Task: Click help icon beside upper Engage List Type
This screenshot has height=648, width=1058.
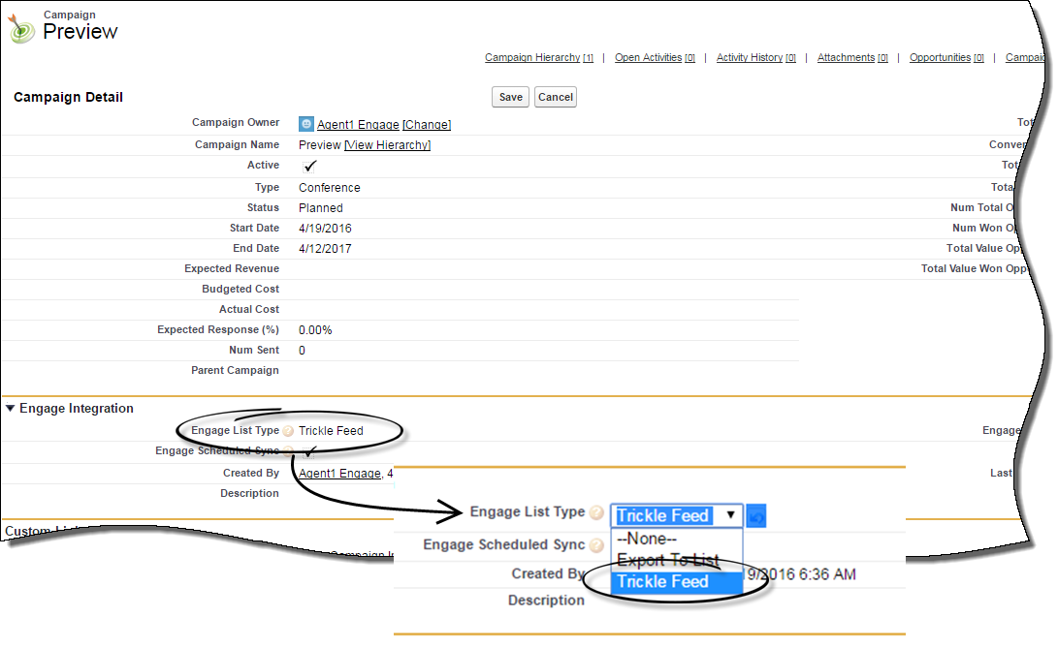Action: (x=288, y=431)
